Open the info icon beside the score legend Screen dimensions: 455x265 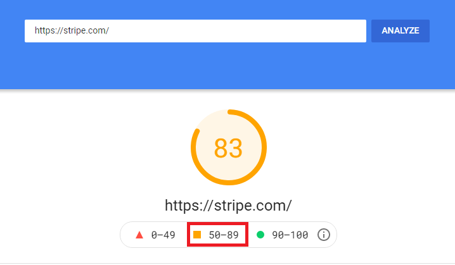pos(323,235)
